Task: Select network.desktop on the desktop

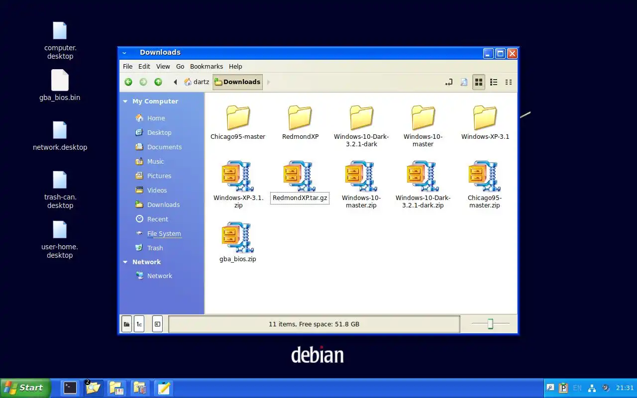Action: 60,135
